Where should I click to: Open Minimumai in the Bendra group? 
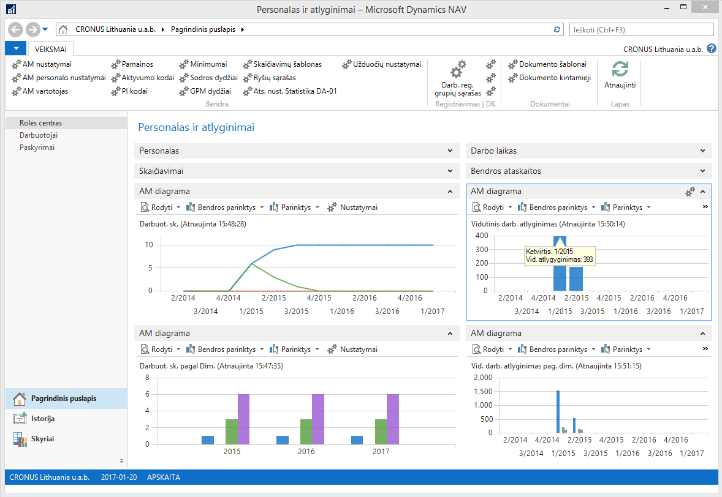[203, 64]
